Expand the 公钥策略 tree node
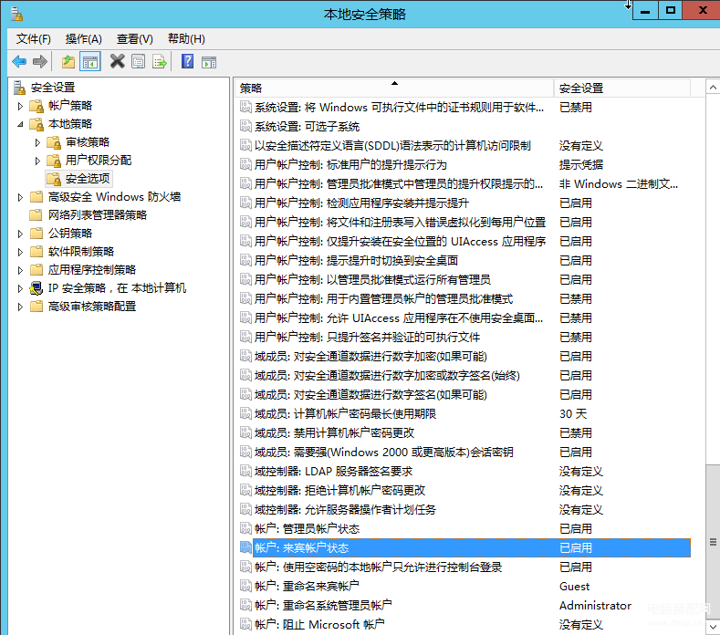The height and width of the screenshot is (635, 720). 20,234
